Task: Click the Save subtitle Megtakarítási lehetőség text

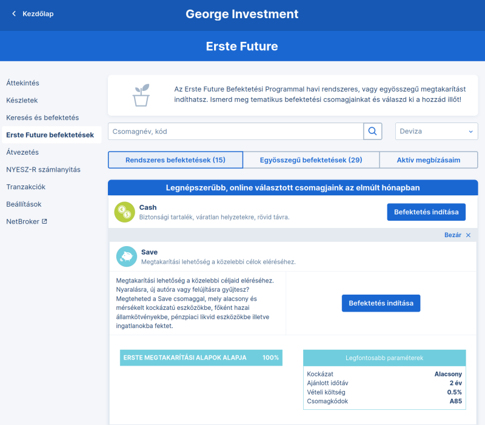Action: click(218, 262)
